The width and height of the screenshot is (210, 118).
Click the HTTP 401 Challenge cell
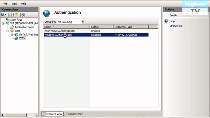[x=126, y=35]
